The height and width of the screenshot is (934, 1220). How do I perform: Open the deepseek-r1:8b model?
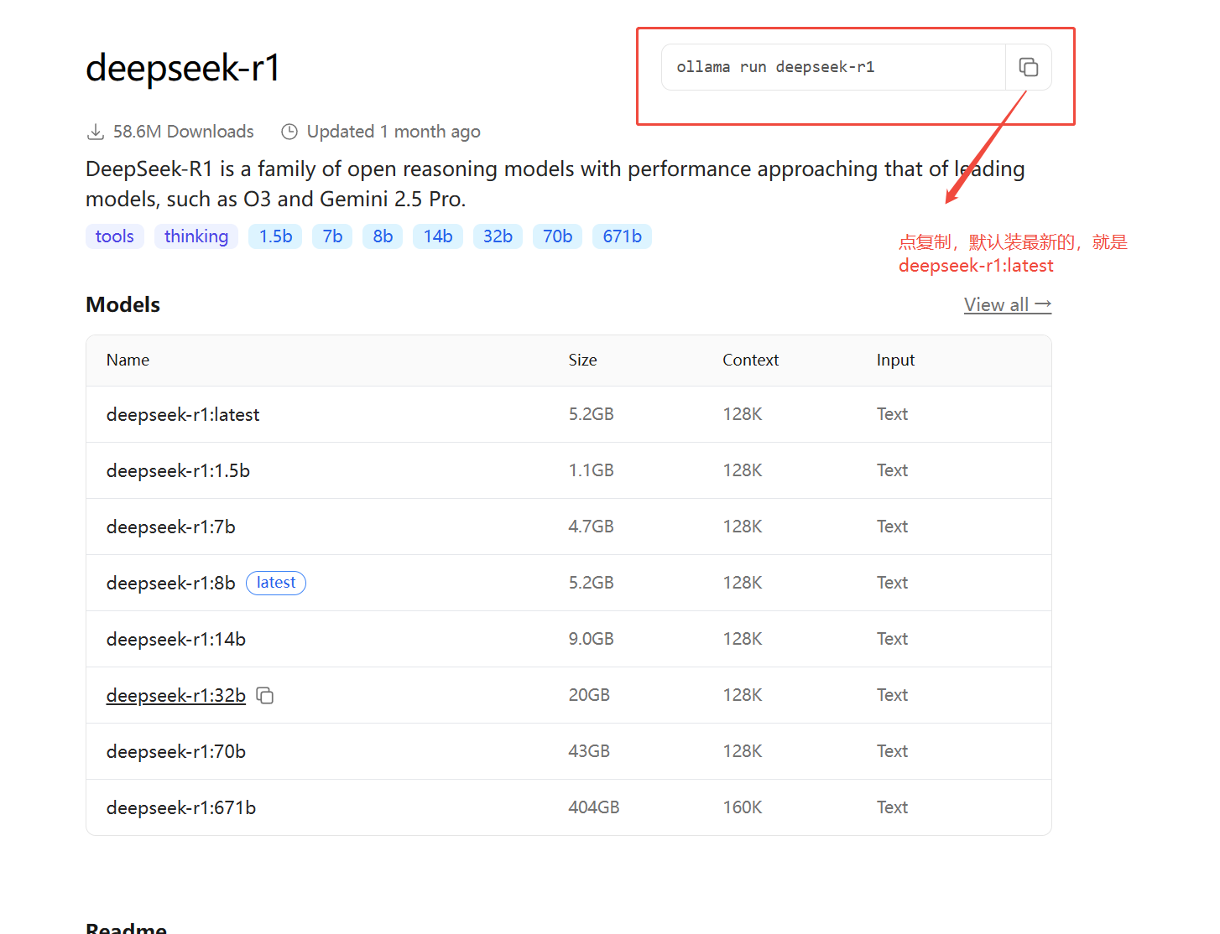pyautogui.click(x=170, y=583)
